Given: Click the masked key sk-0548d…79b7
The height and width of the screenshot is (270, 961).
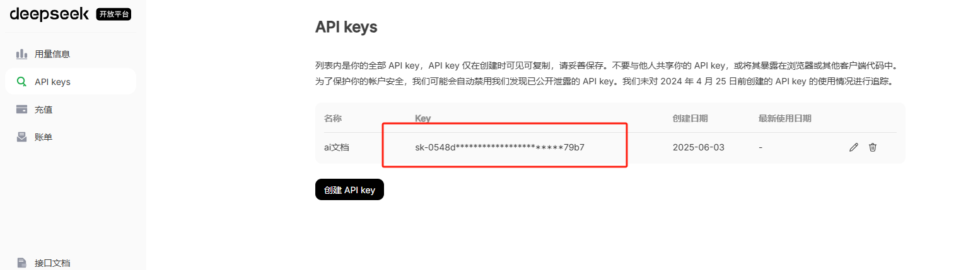Looking at the screenshot, I should (499, 147).
